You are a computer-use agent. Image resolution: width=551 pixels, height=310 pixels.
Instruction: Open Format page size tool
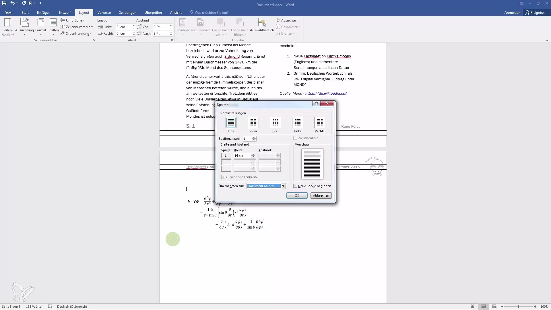coord(41,27)
